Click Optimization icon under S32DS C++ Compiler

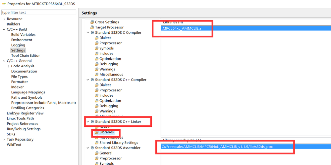pyautogui.click(x=96, y=101)
